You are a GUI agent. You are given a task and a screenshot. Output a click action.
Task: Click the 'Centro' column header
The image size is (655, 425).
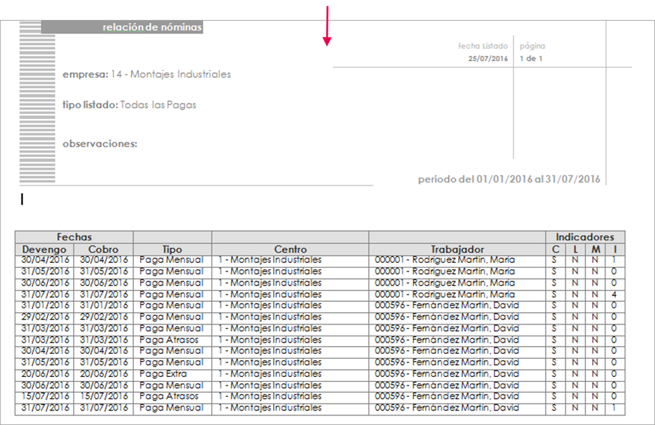tap(290, 249)
